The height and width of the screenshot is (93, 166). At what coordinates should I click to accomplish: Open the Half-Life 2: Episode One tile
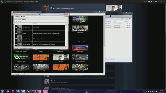tap(21, 67)
